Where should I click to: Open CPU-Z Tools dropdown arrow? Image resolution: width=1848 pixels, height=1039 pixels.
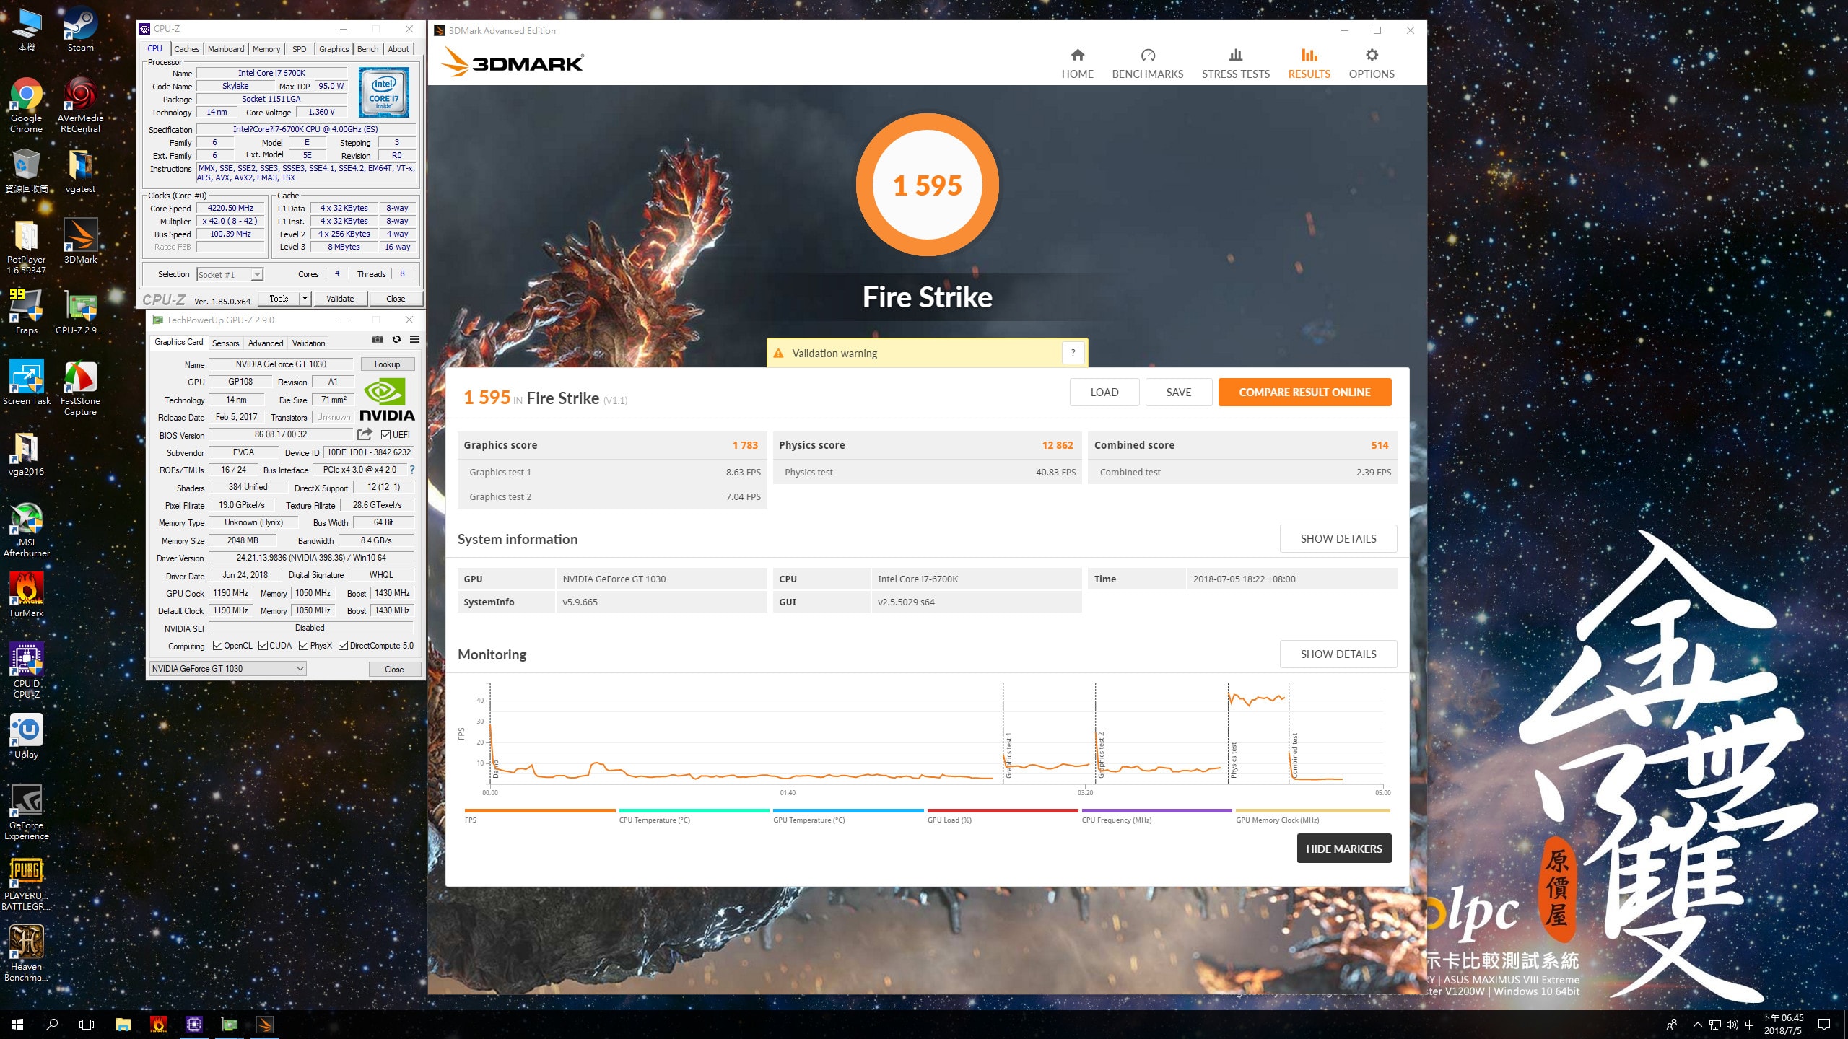305,299
